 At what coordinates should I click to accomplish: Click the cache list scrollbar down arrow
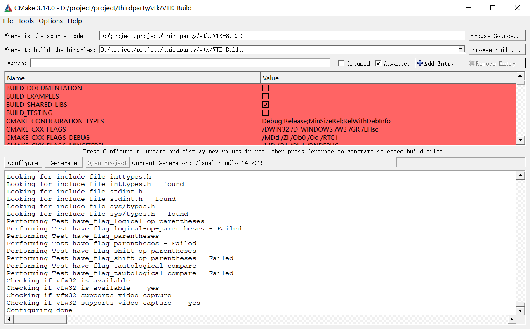click(x=519, y=140)
